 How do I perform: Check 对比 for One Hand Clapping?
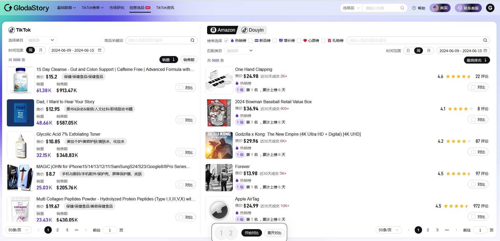(x=473, y=87)
